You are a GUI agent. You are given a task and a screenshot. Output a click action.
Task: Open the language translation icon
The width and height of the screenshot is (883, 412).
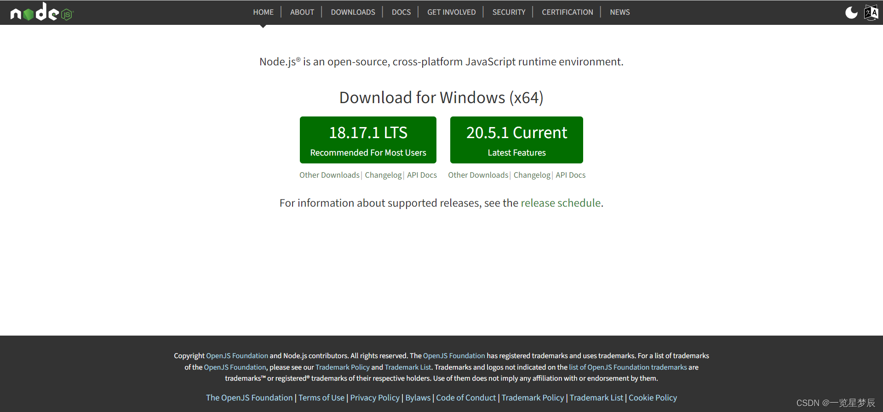click(x=871, y=12)
